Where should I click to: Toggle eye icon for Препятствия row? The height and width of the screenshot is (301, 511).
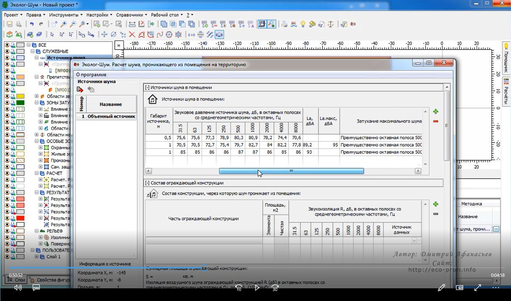coord(7,77)
